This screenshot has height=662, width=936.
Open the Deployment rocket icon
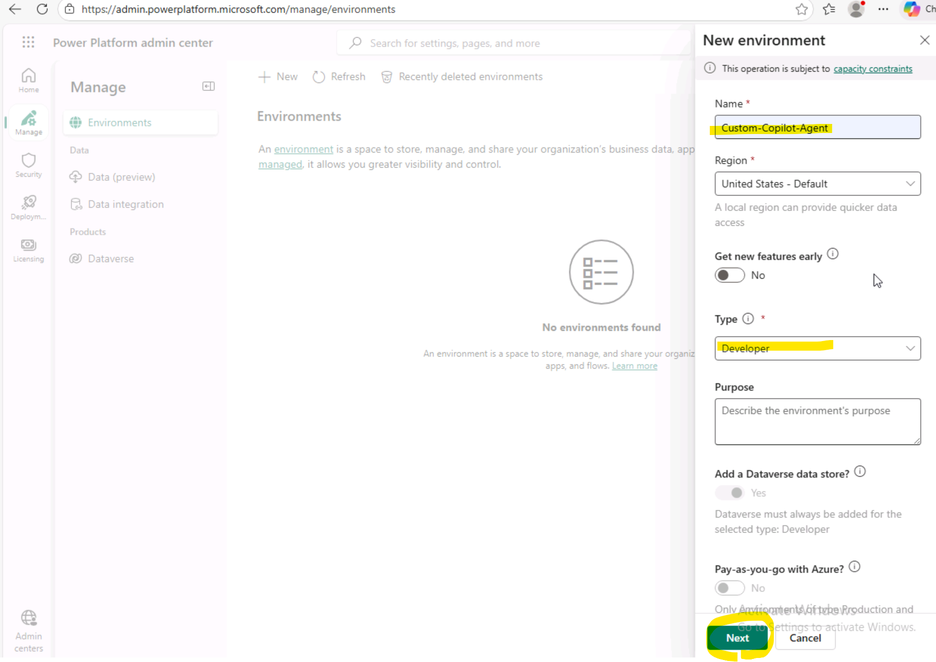point(29,207)
